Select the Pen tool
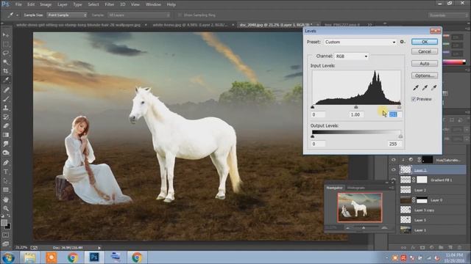The image size is (471, 264). (x=6, y=163)
